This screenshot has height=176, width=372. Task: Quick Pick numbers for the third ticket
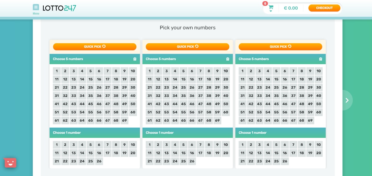click(280, 47)
